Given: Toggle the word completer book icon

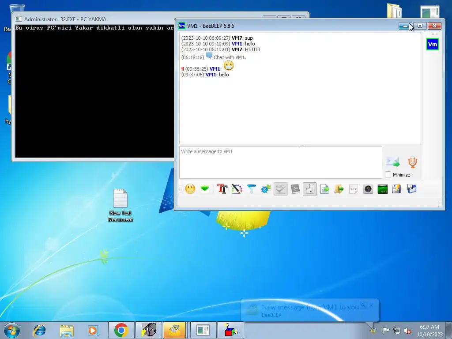Looking at the screenshot, I should 295,189.
